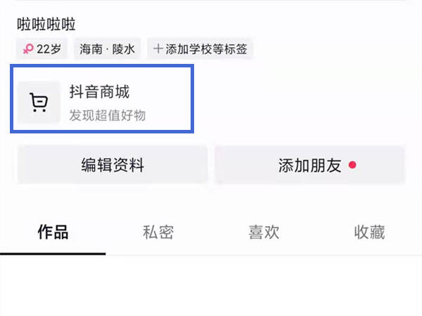The height and width of the screenshot is (316, 422).
Task: Tap the shopping cart icon
Action: point(39,103)
